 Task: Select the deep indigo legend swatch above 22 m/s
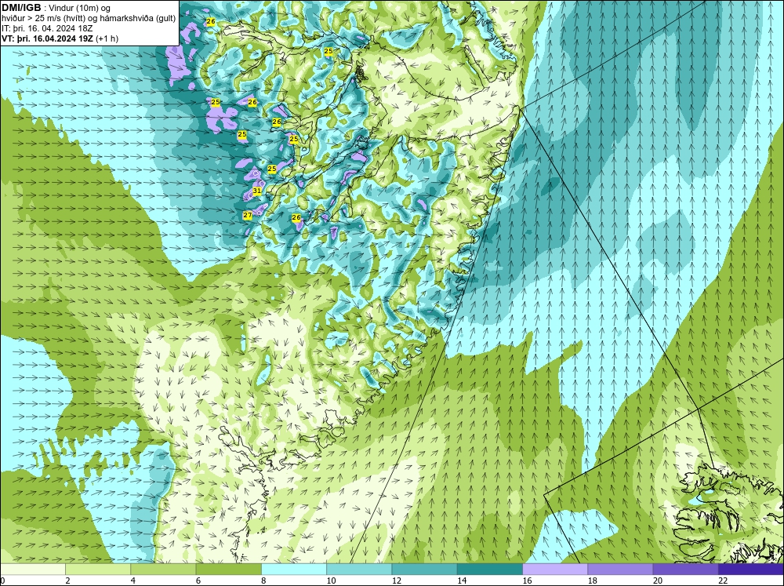pyautogui.click(x=751, y=569)
